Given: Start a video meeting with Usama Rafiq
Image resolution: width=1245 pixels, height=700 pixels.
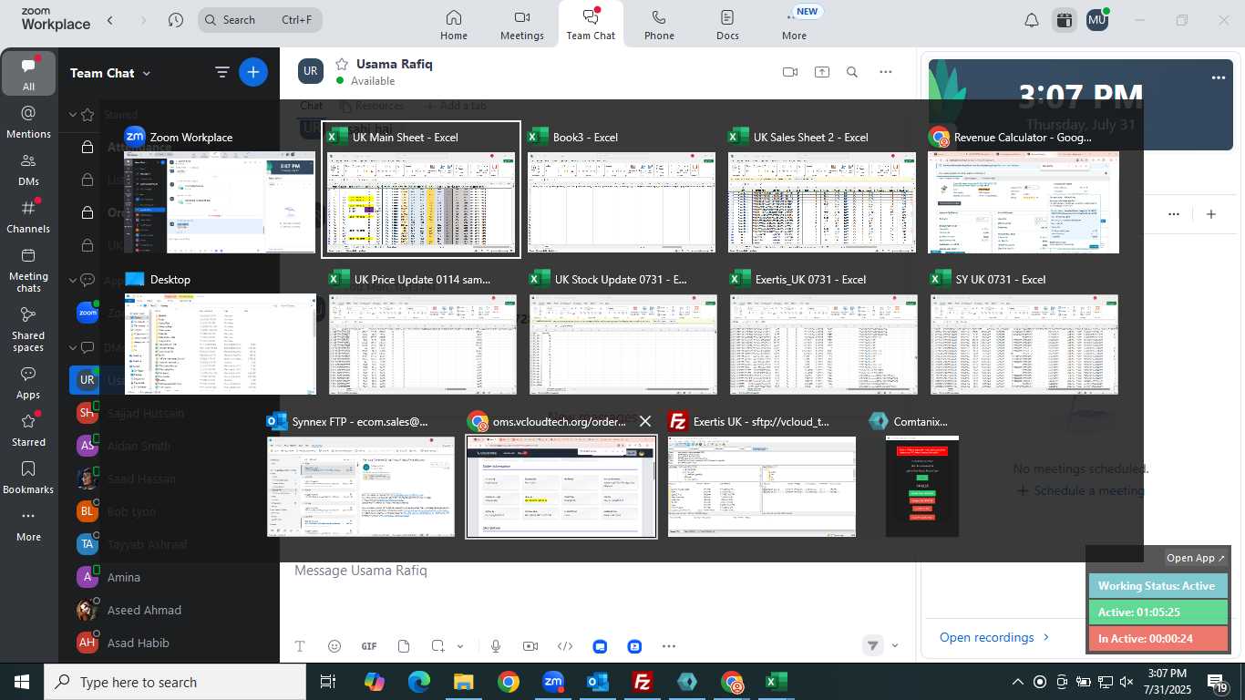Looking at the screenshot, I should pos(790,72).
